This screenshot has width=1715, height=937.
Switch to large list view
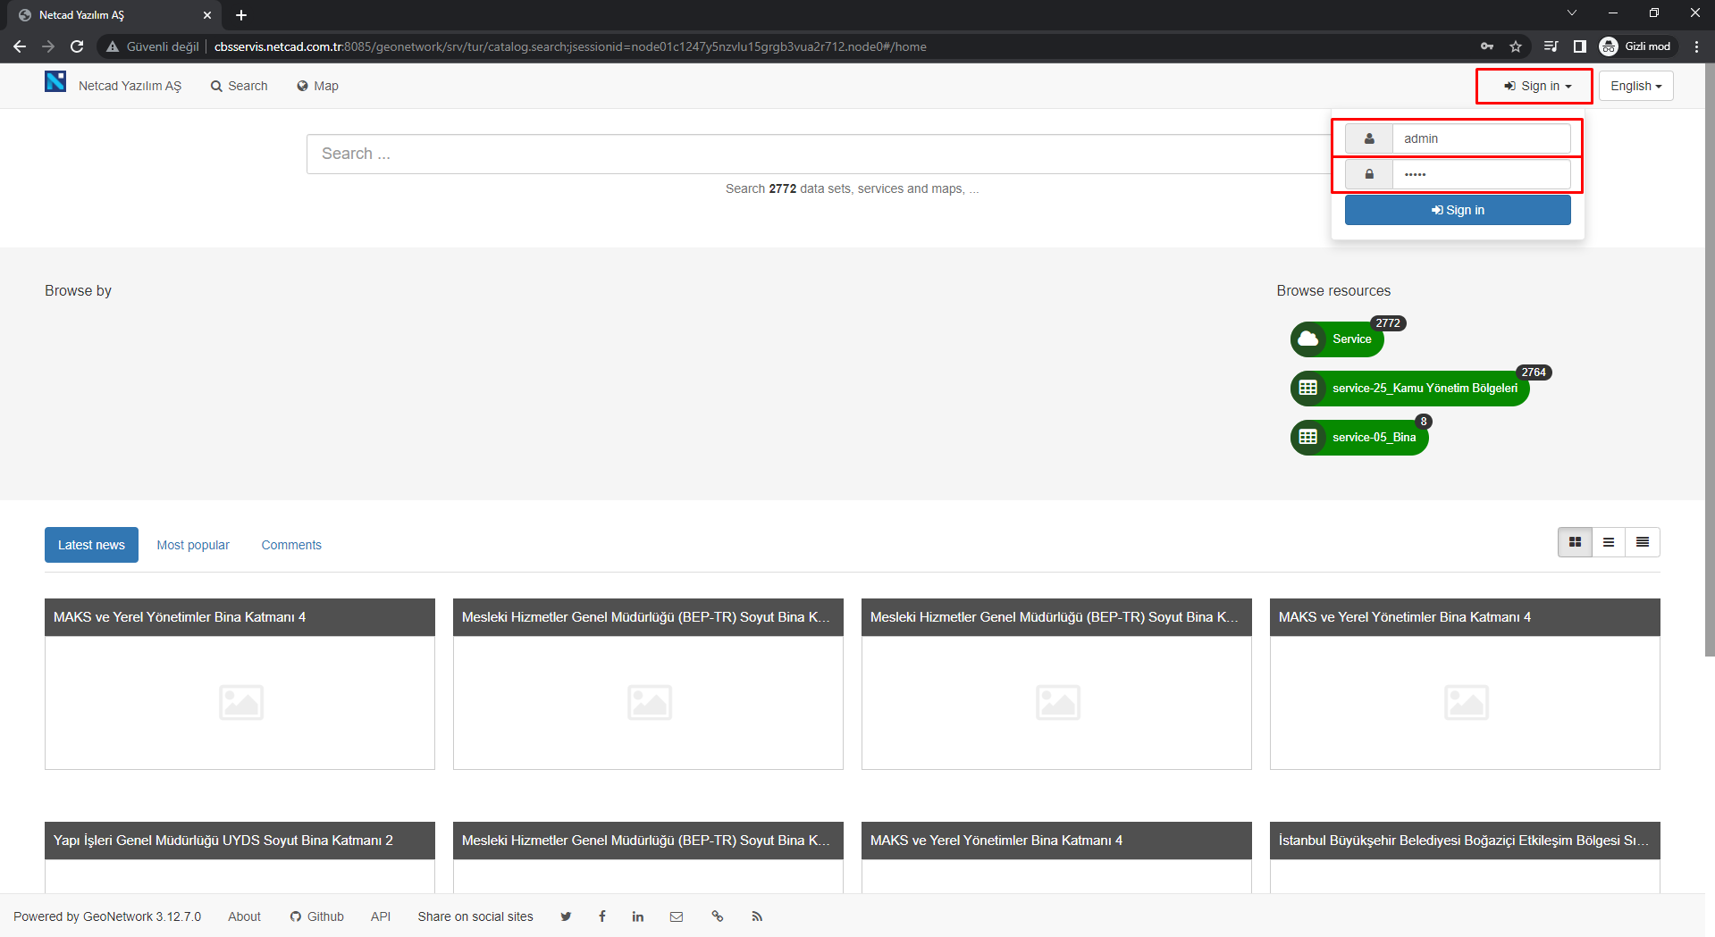(x=1643, y=542)
